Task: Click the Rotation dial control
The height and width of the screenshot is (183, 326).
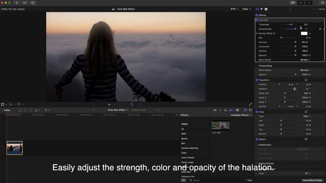Action: click(x=295, y=89)
